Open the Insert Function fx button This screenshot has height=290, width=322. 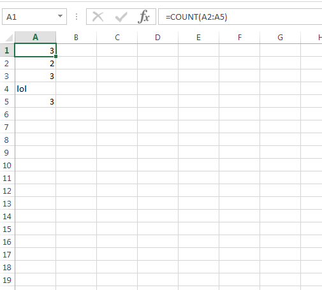coord(144,17)
